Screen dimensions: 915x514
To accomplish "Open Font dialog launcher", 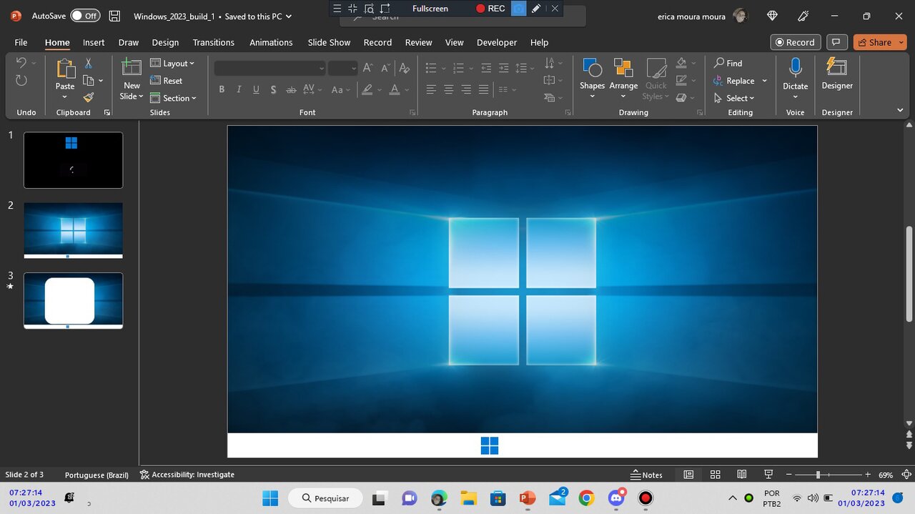I will (x=412, y=113).
